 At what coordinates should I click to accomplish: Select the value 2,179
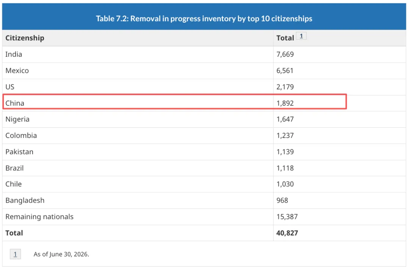pos(285,87)
